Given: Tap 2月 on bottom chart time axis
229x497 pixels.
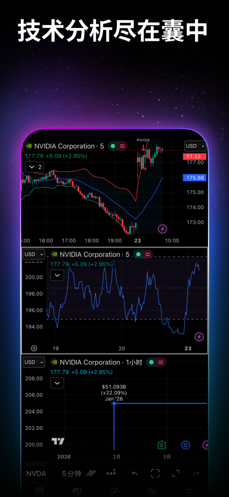Looking at the screenshot, I should coord(117,456).
